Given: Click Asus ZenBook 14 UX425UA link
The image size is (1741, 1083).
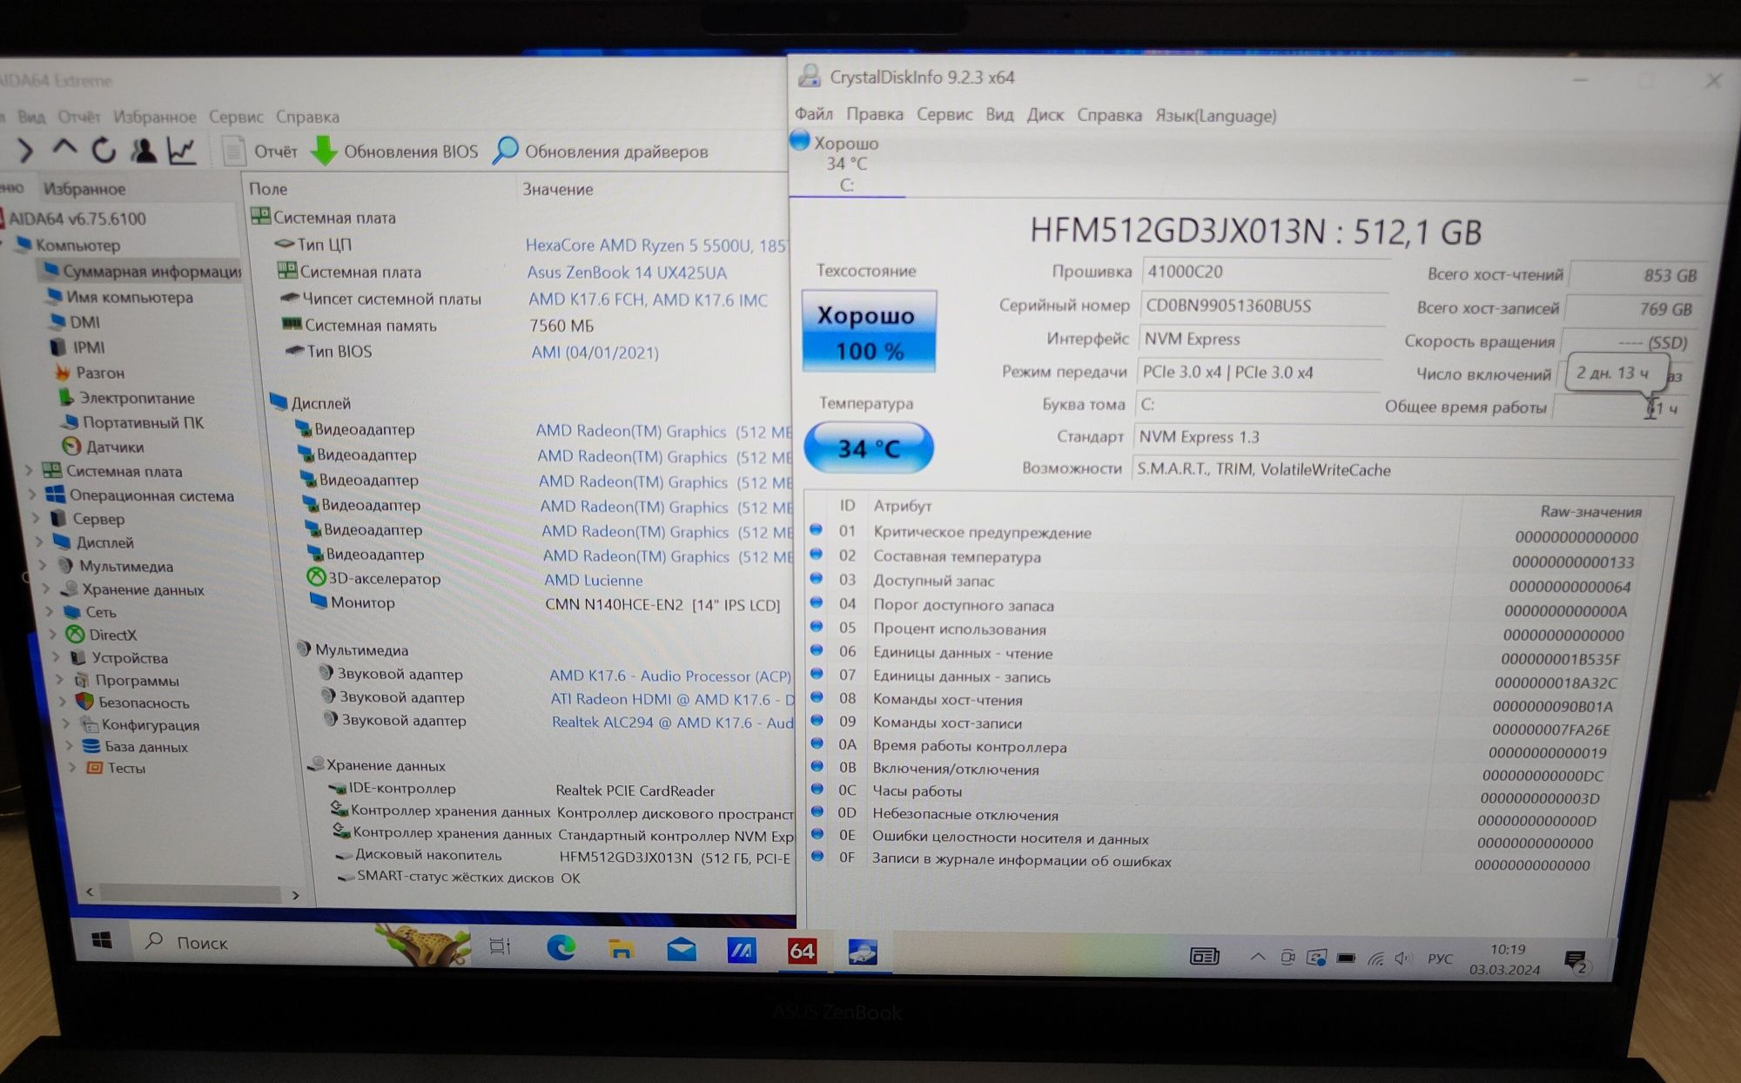Looking at the screenshot, I should click(x=627, y=272).
